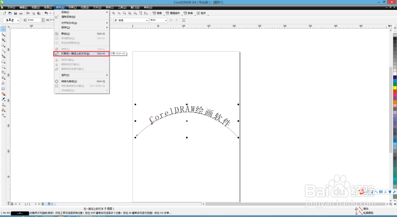This screenshot has width=397, height=217.
Task: Select the Ellipse tool
Action: [3, 67]
